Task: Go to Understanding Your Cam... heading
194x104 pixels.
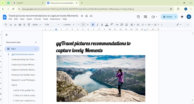Action: 23,59
